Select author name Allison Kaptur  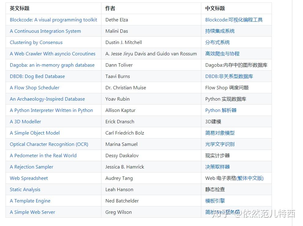[120, 110]
